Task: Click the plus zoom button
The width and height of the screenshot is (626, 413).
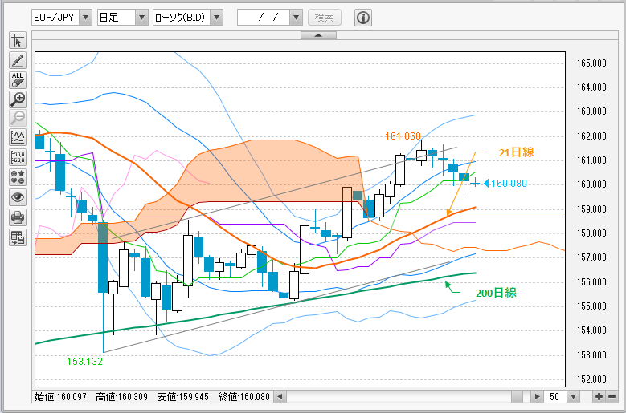Action: pos(599,397)
